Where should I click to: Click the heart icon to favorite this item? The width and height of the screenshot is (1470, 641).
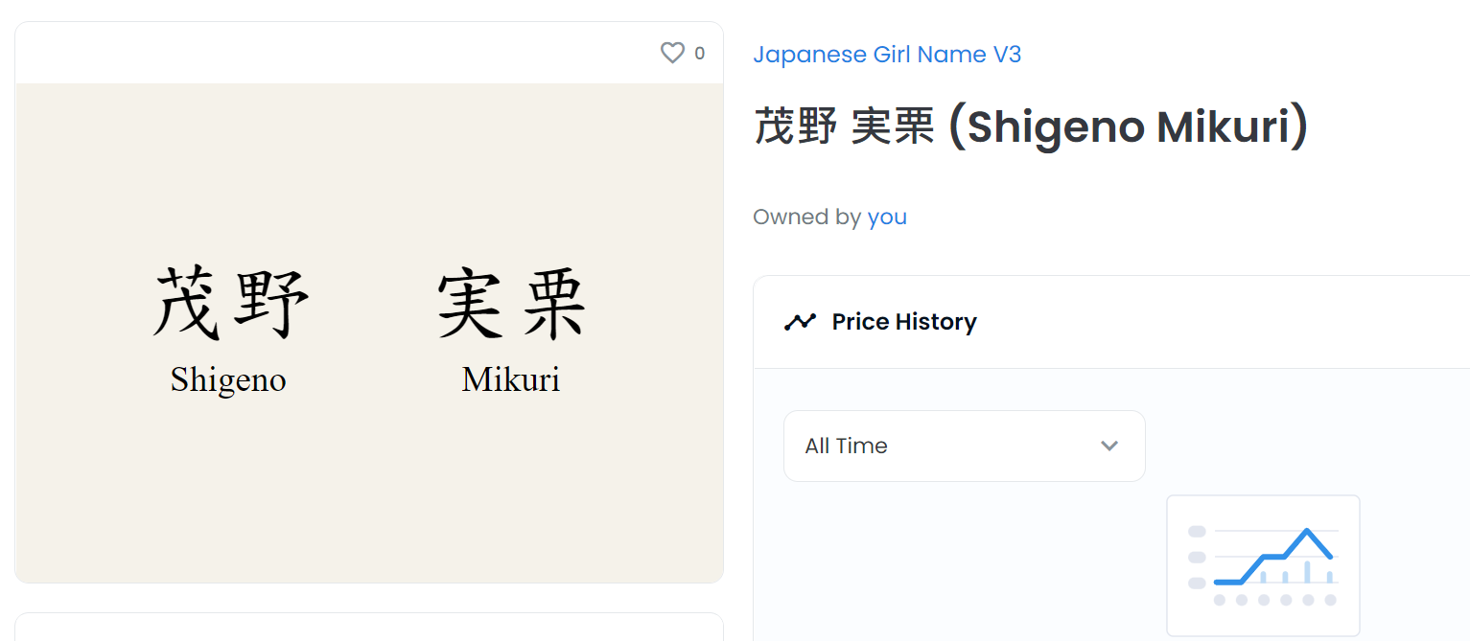(672, 54)
